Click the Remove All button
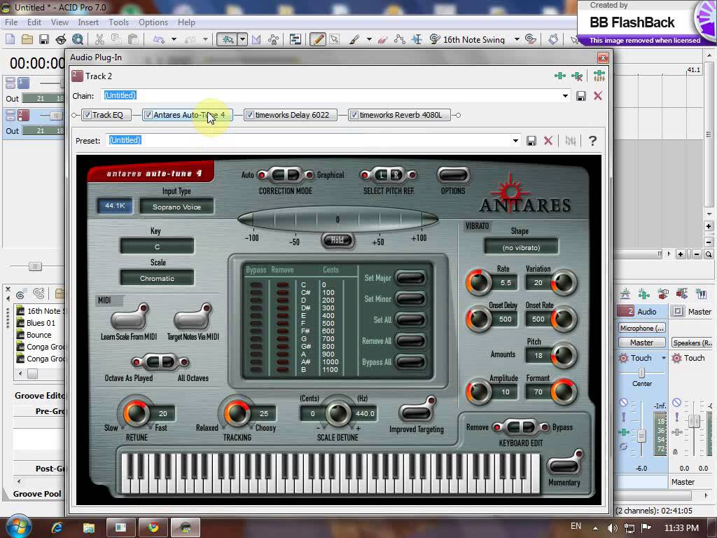 click(410, 341)
